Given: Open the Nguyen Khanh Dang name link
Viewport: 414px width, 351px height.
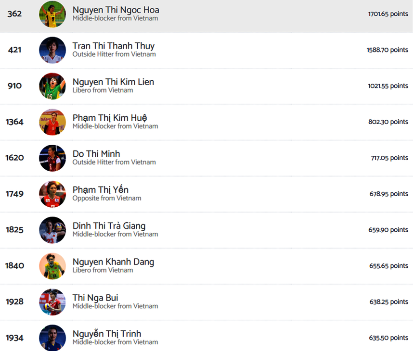Looking at the screenshot, I should click(x=113, y=262).
